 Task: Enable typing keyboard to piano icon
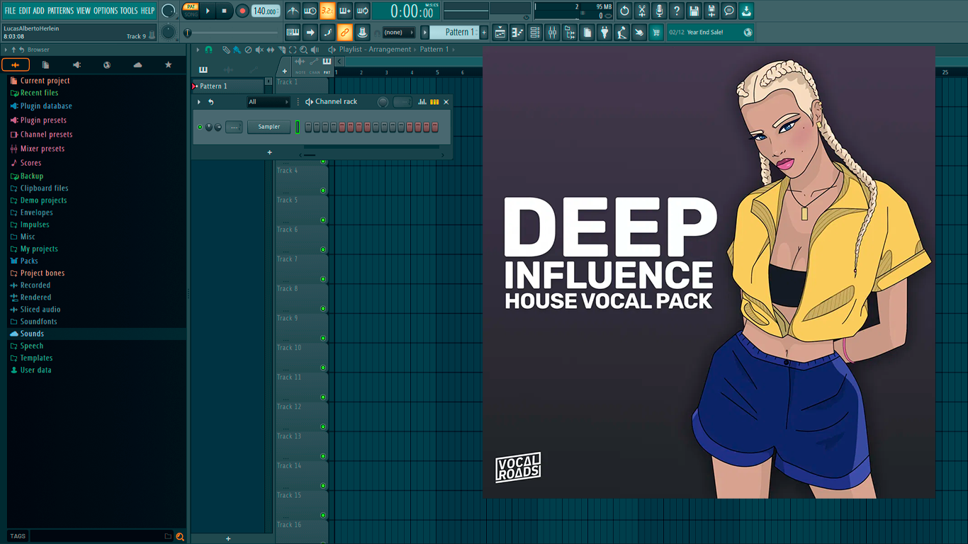pyautogui.click(x=293, y=32)
